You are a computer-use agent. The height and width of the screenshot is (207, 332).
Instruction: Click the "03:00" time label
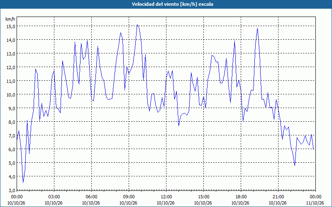point(54,197)
